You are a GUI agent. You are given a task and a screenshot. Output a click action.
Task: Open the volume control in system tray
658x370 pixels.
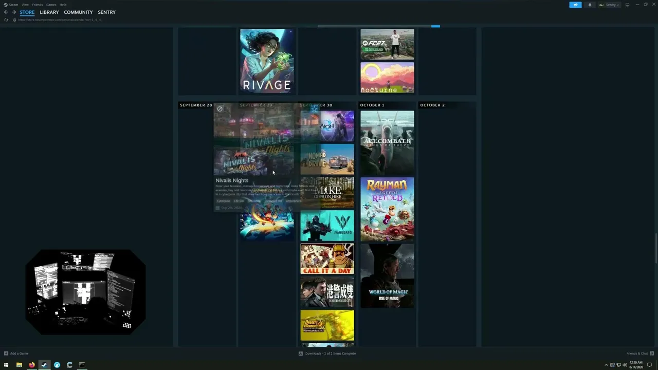click(625, 365)
